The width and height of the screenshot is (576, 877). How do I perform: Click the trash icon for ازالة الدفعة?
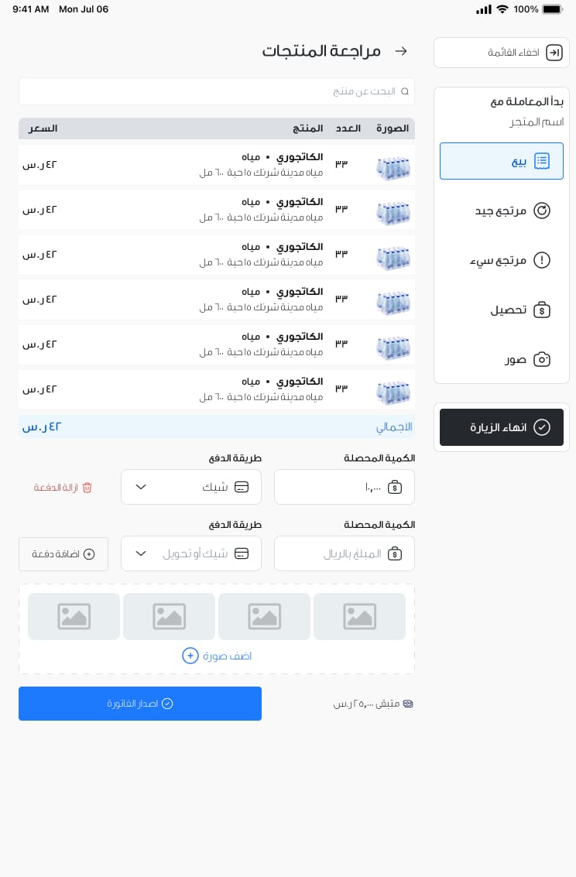pyautogui.click(x=87, y=488)
